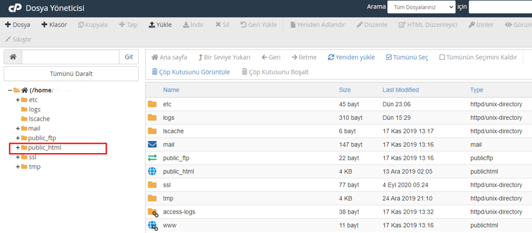Click the cPanel logo icon
This screenshot has height=233, width=532.
click(15, 8)
